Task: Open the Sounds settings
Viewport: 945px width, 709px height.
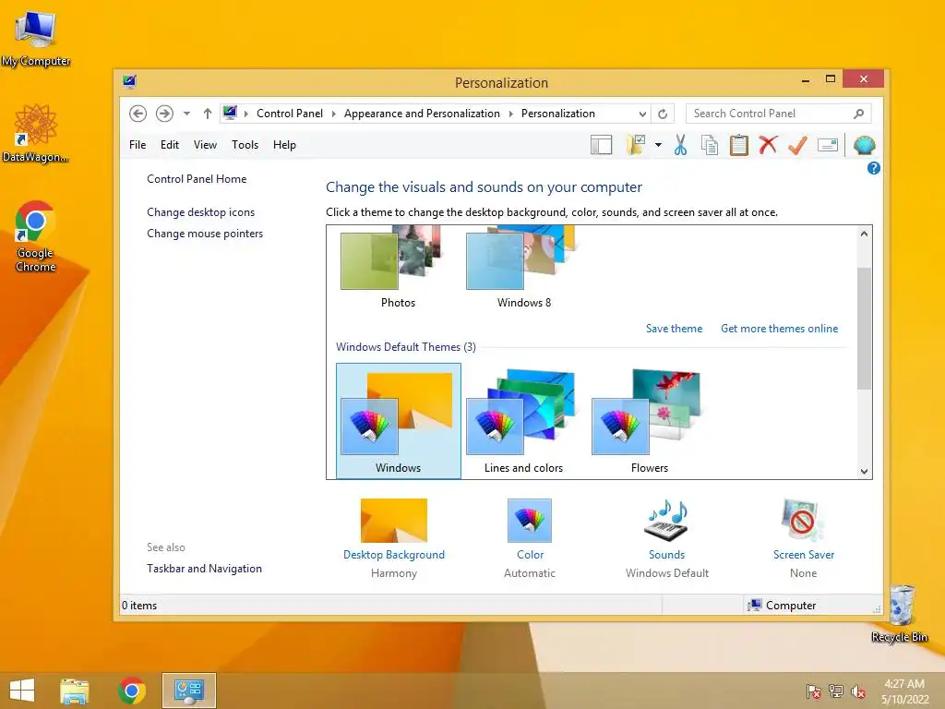Action: coord(666,537)
